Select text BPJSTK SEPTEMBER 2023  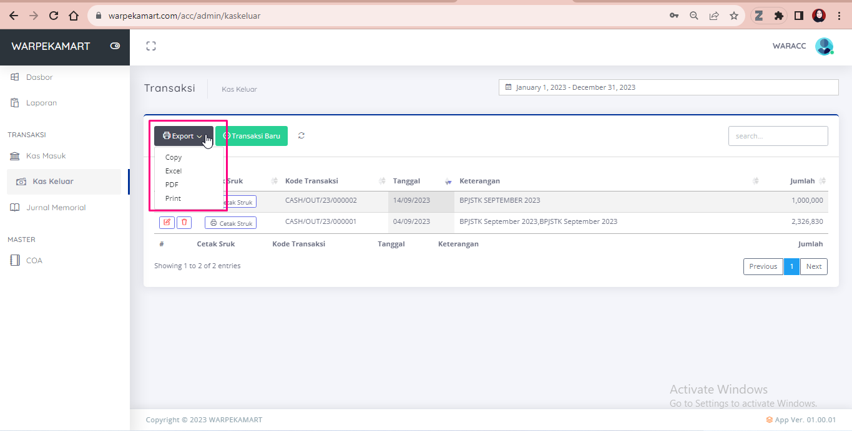coord(500,200)
